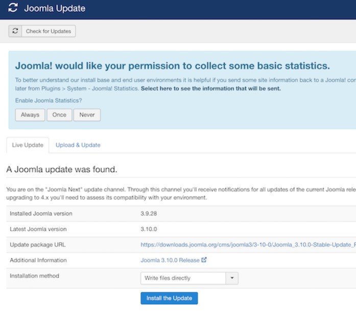356x312 pixels.
Task: Choose Always for Joomla Statistics
Action: click(x=30, y=115)
